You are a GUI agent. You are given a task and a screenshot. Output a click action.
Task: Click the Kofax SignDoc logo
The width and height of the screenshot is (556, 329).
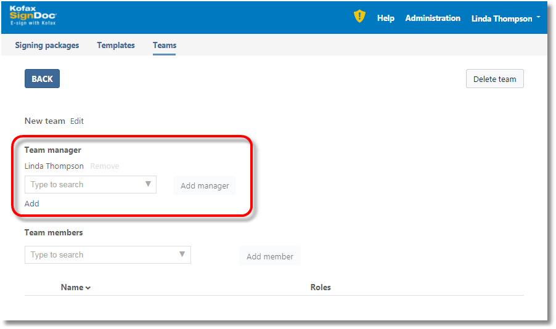click(x=33, y=16)
